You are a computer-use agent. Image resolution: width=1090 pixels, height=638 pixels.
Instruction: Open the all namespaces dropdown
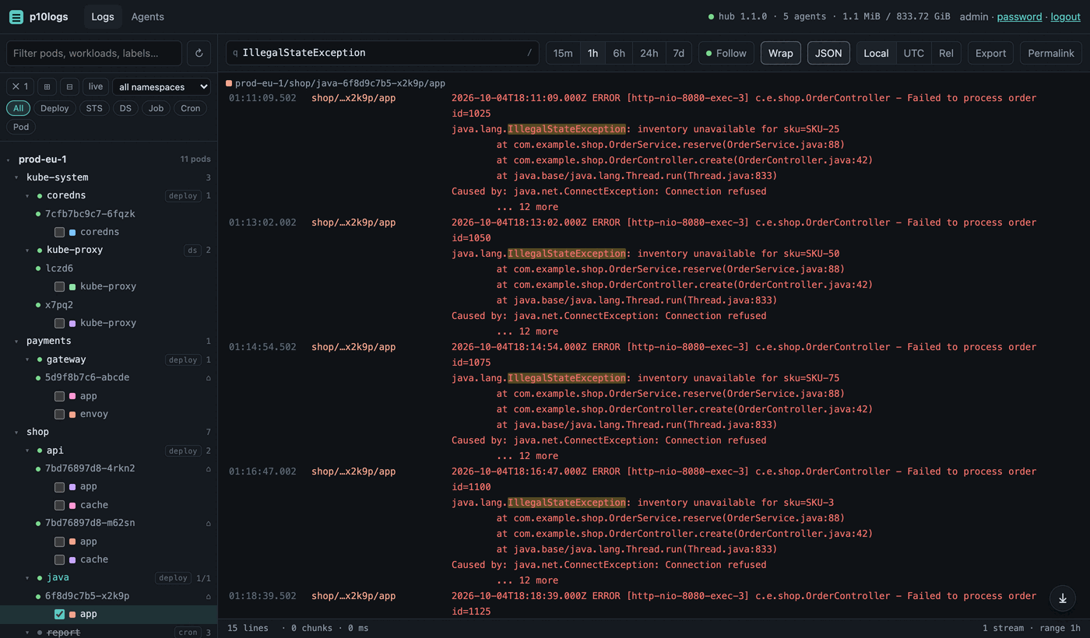[x=161, y=86]
